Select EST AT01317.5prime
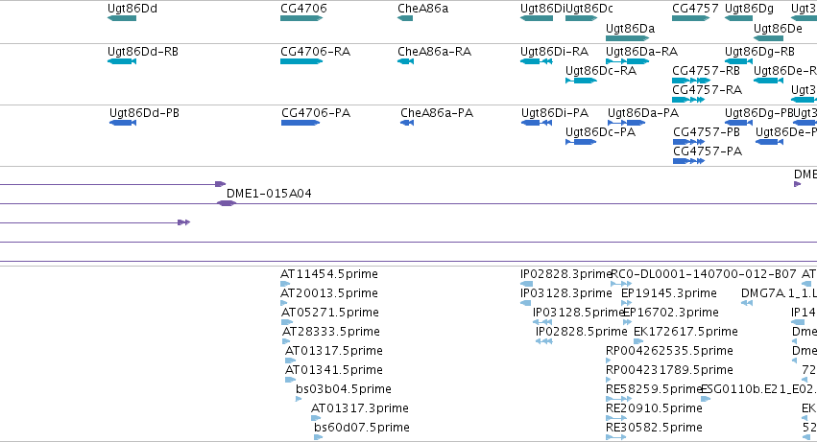The width and height of the screenshot is (817, 442). tap(290, 361)
